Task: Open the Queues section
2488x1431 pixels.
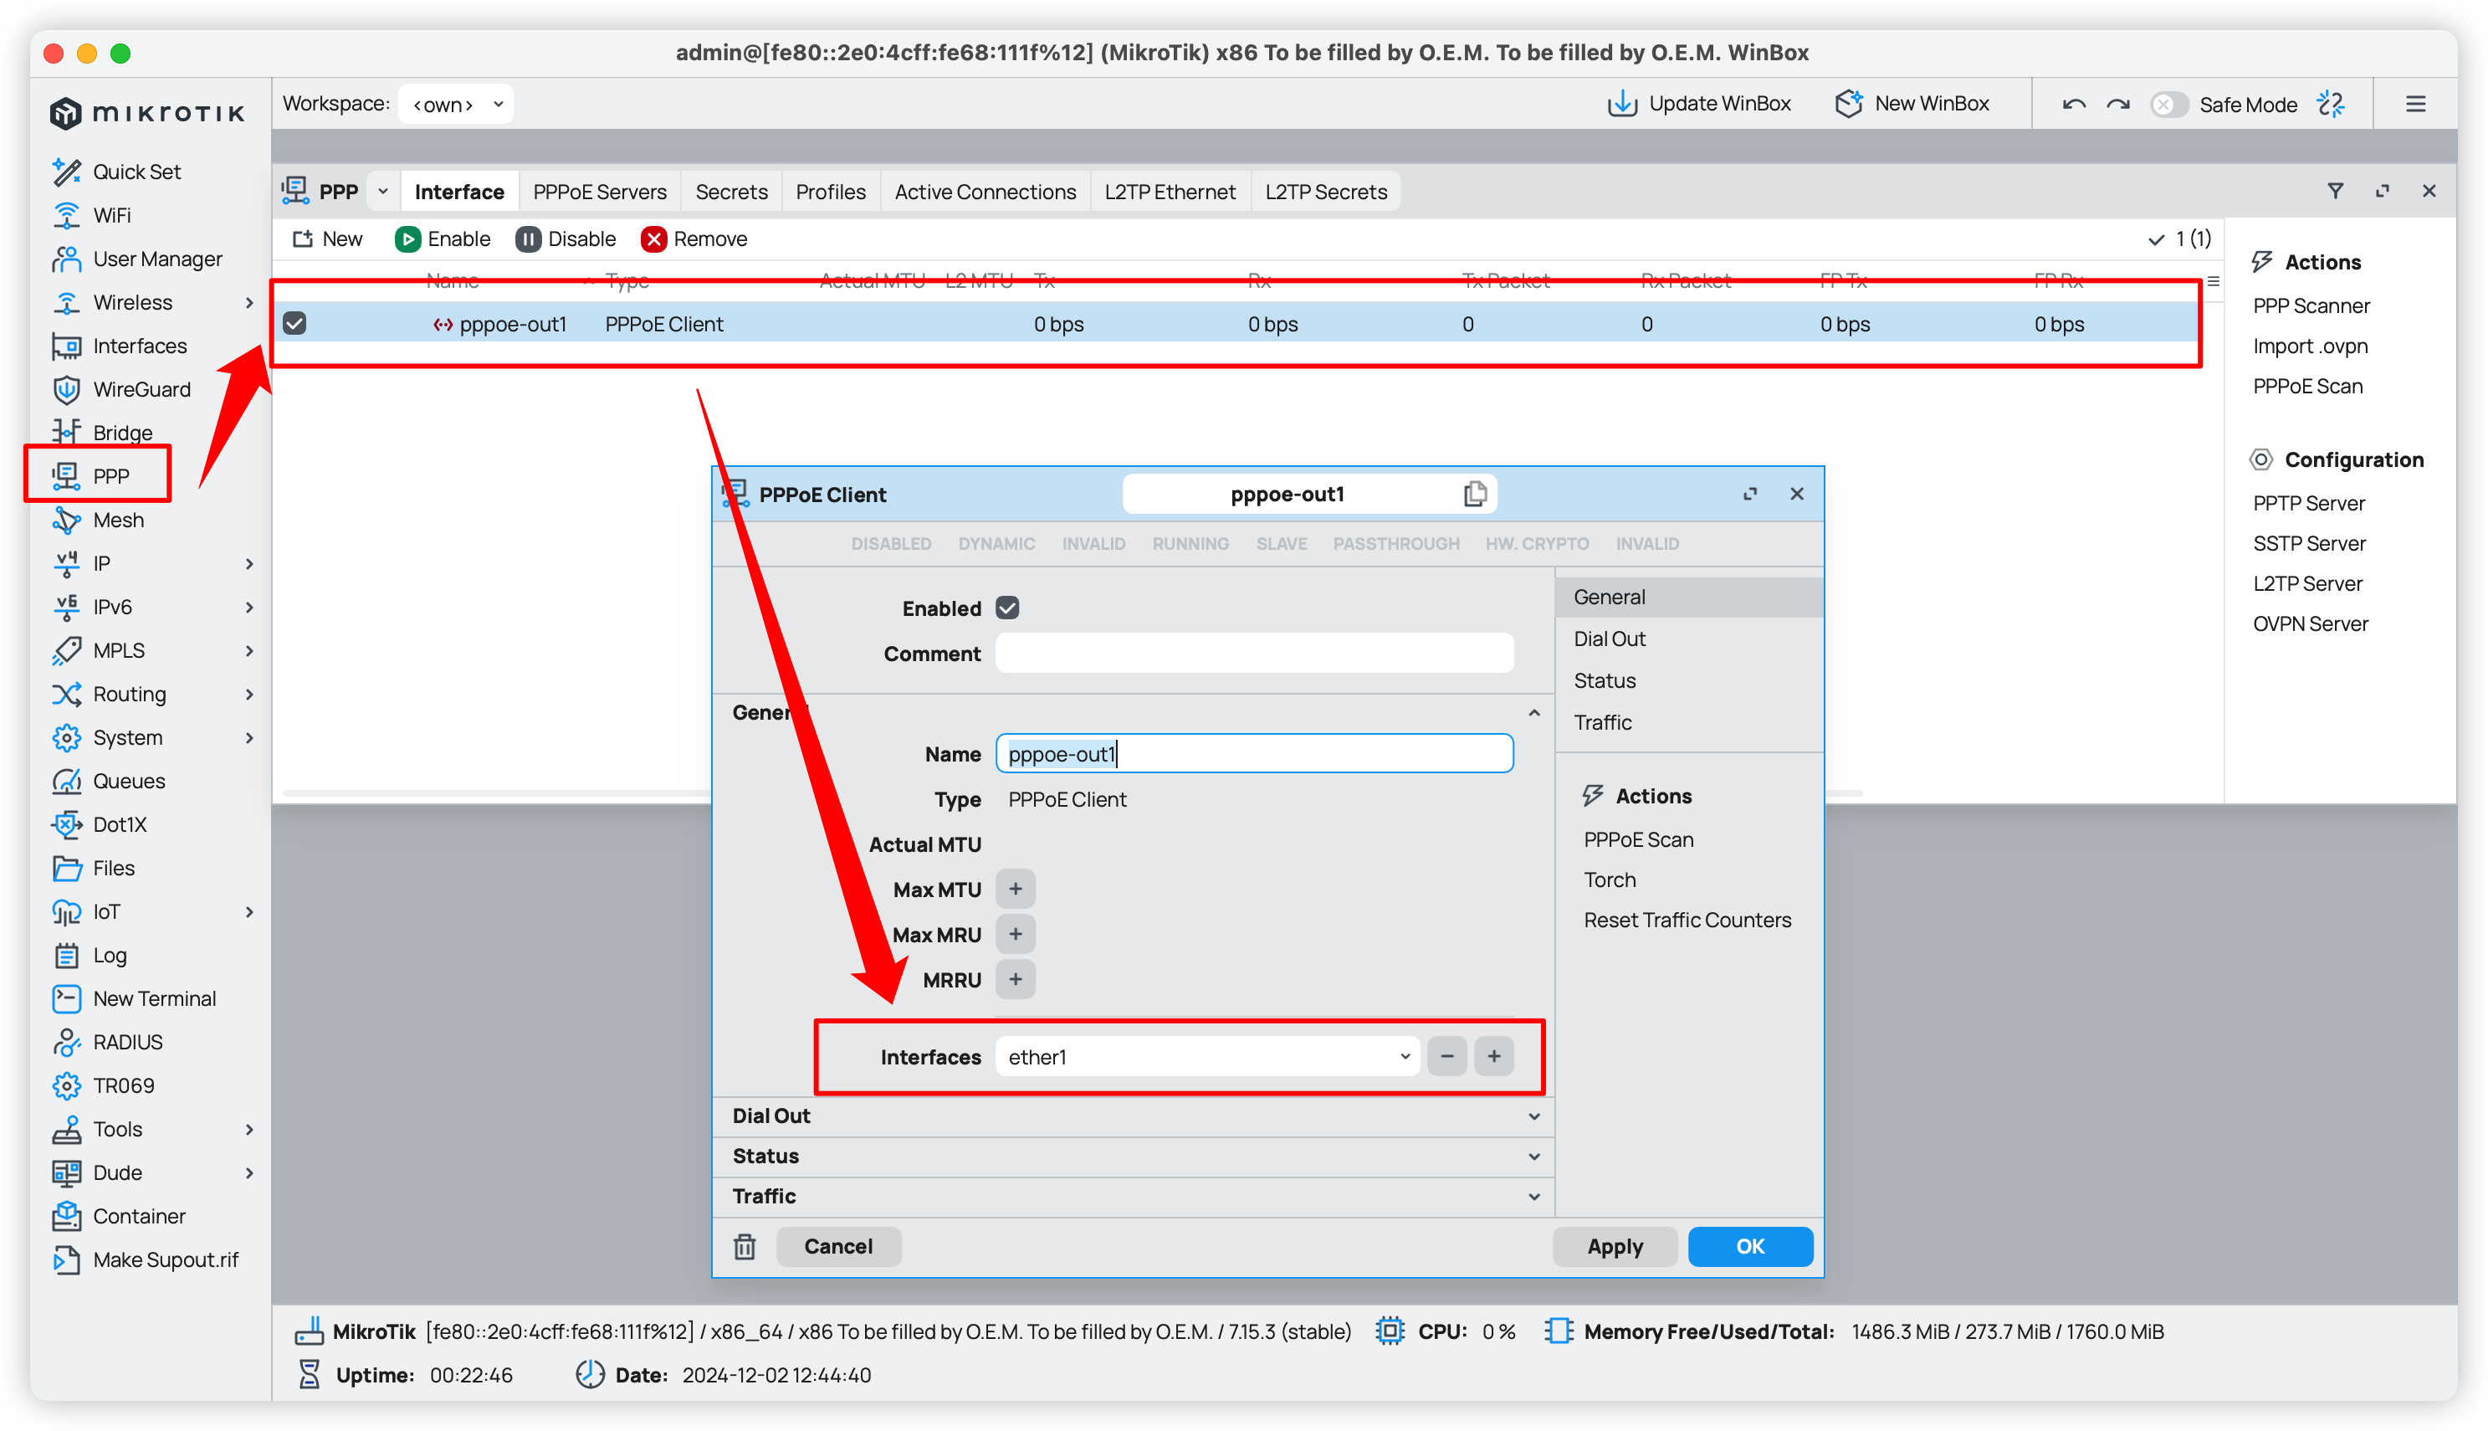Action: point(129,782)
